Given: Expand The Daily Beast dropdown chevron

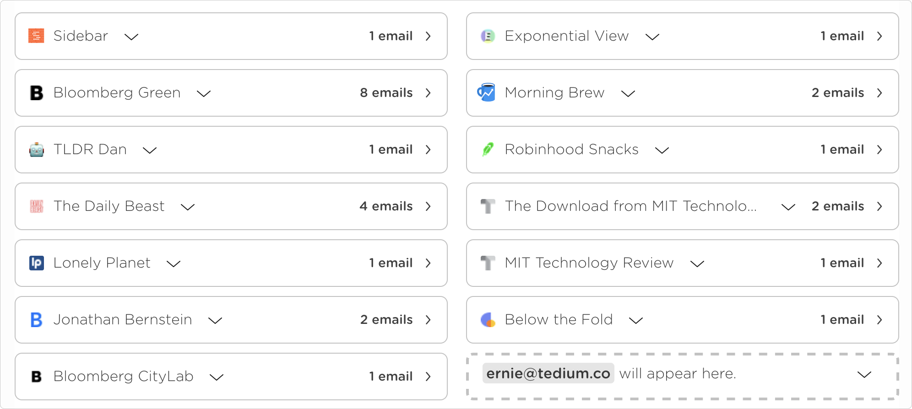Looking at the screenshot, I should 188,207.
